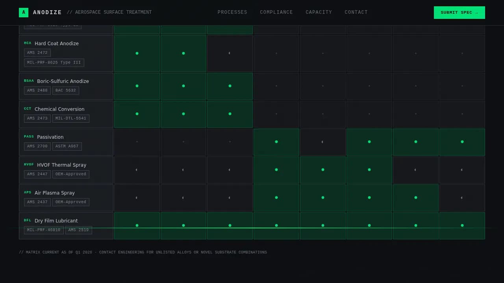Select the CCT code badge
Image resolution: width=504 pixels, height=283 pixels.
click(x=28, y=109)
